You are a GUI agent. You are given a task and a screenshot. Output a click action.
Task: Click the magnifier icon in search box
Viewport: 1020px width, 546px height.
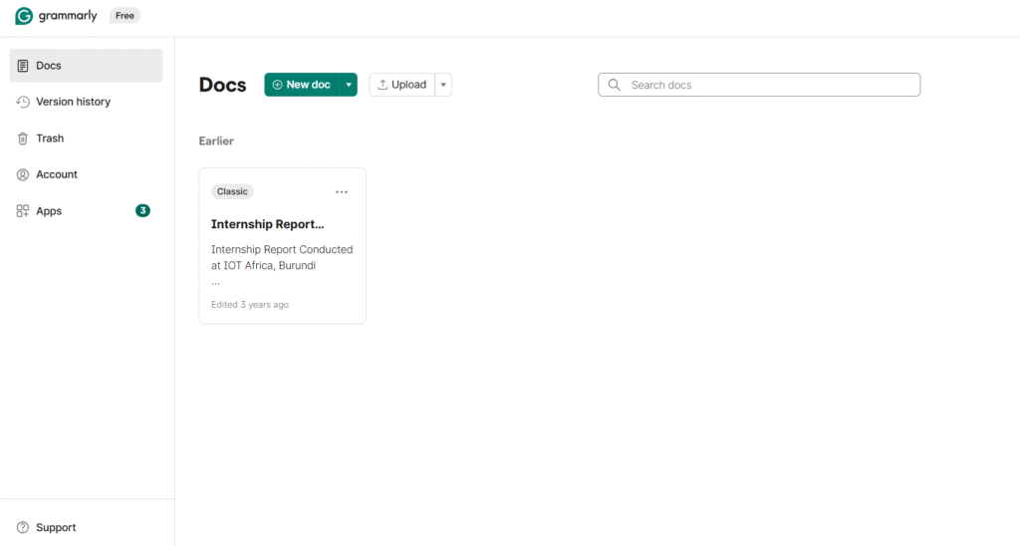coord(615,85)
